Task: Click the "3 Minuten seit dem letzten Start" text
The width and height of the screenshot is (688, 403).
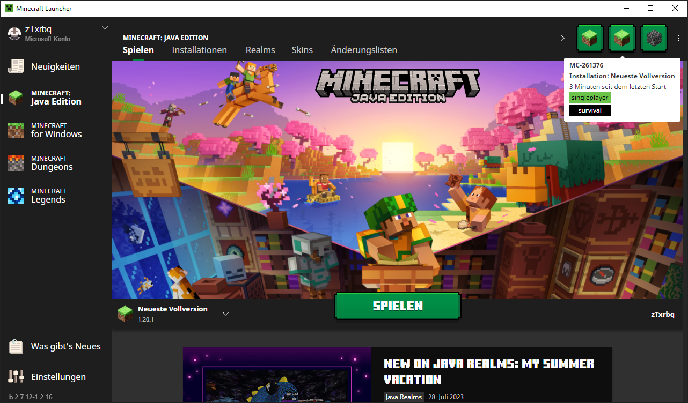Action: click(x=618, y=87)
